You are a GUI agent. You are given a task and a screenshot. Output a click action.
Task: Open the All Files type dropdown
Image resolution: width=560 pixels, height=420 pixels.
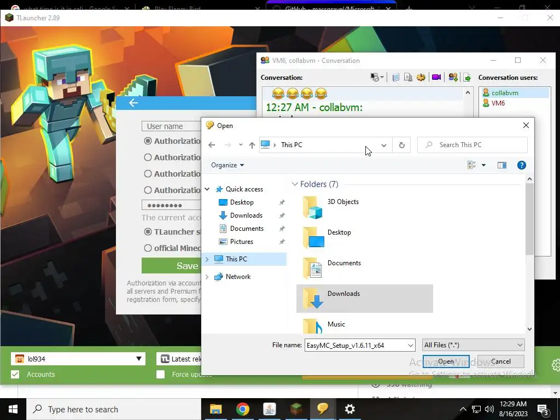pos(473,345)
